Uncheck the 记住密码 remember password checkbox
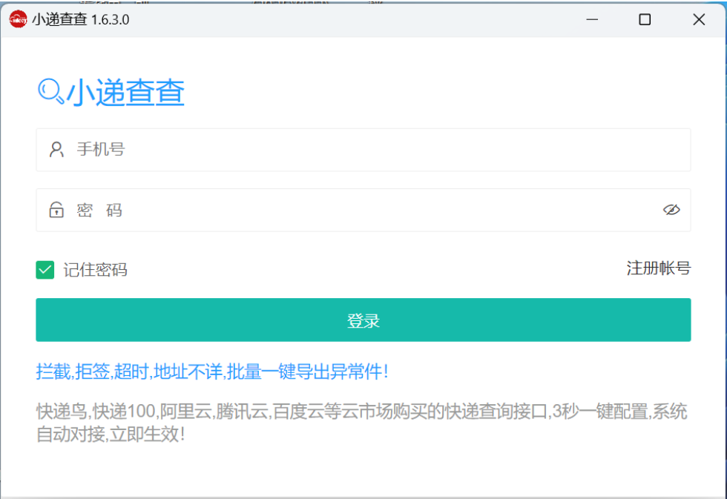The width and height of the screenshot is (727, 499). click(x=45, y=269)
